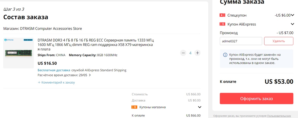Click the promo code input field
The width and height of the screenshot is (298, 118).
click(x=241, y=41)
